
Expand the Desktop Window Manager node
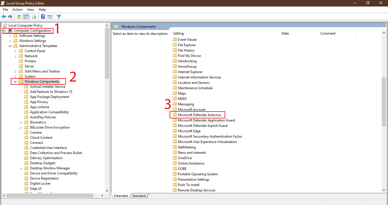[21, 168]
